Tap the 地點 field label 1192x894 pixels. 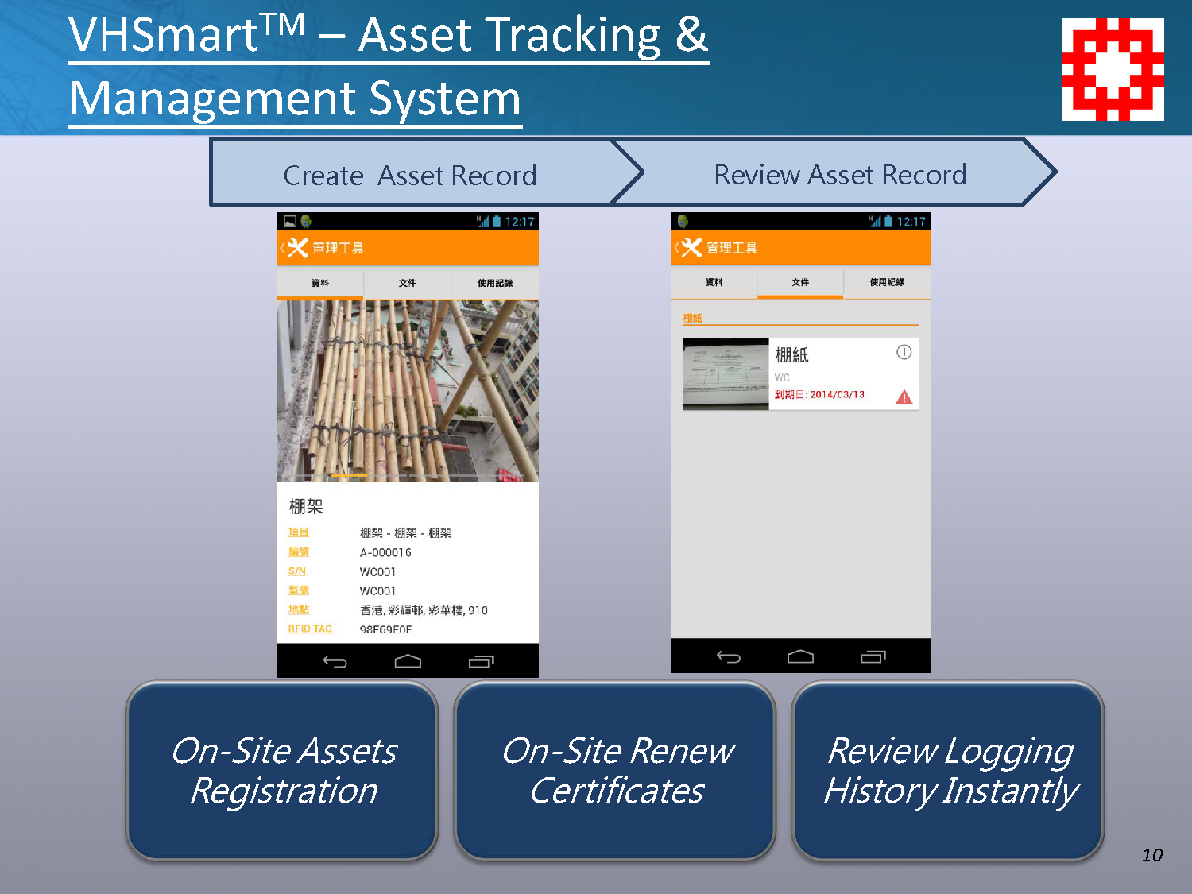[x=299, y=610]
